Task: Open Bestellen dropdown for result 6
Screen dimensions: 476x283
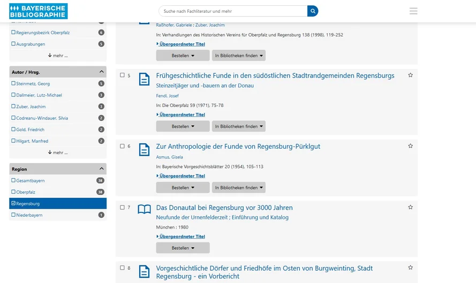Action: [183, 187]
